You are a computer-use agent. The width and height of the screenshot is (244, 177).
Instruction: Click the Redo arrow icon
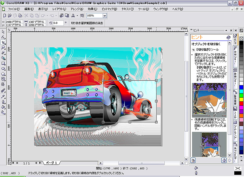pyautogui.click(x=52, y=16)
